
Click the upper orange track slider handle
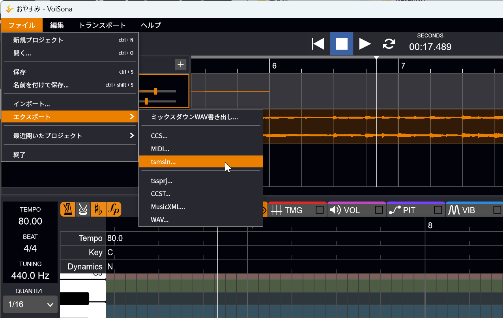point(156,91)
